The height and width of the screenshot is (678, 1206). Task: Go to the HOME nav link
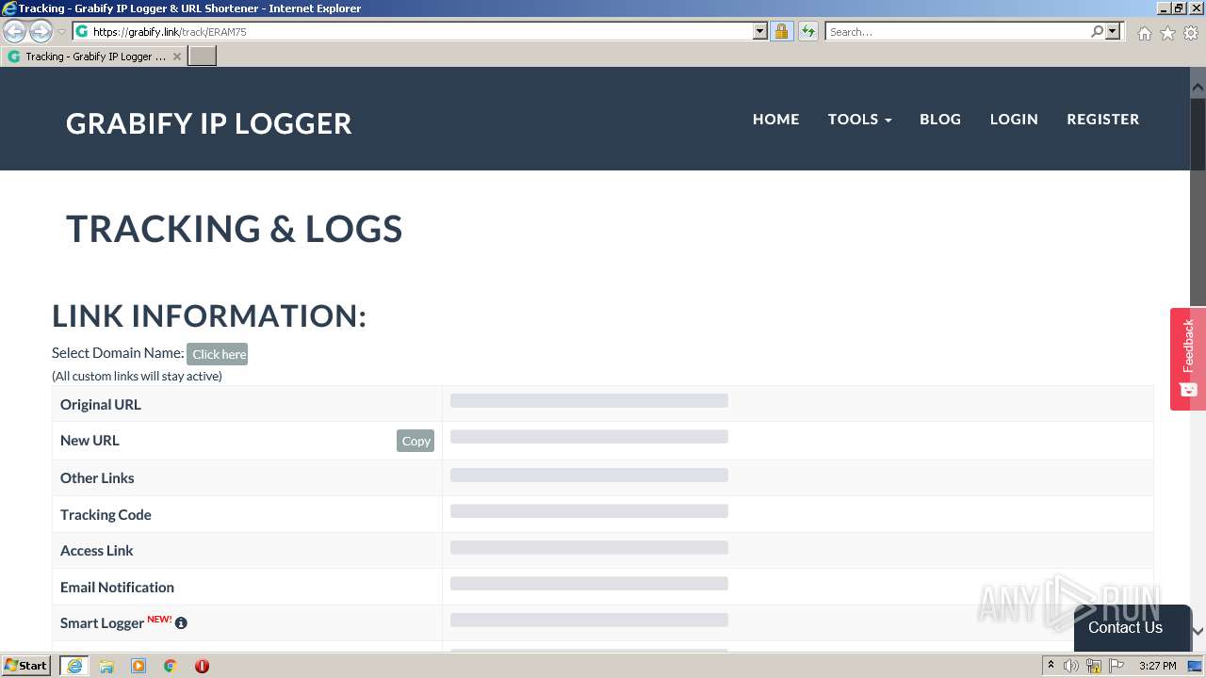pos(776,119)
